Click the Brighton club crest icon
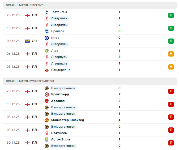This screenshot has height=150, width=179. tap(46, 31)
